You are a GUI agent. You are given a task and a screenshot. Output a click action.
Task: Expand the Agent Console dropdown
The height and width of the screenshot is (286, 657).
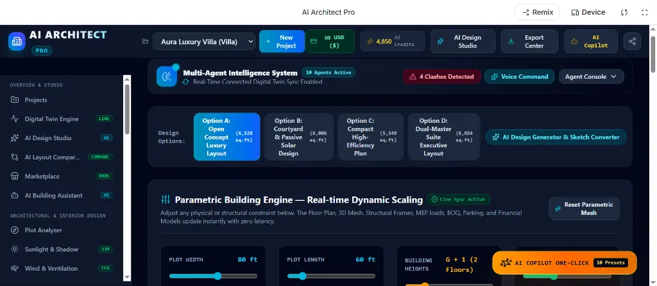591,77
